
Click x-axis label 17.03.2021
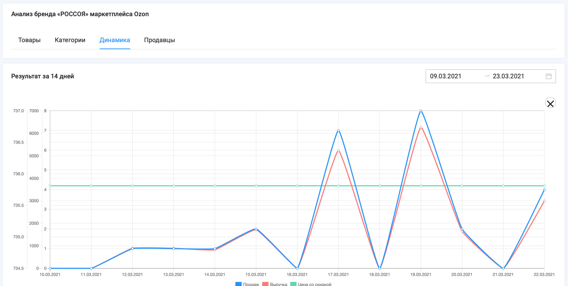(x=338, y=274)
